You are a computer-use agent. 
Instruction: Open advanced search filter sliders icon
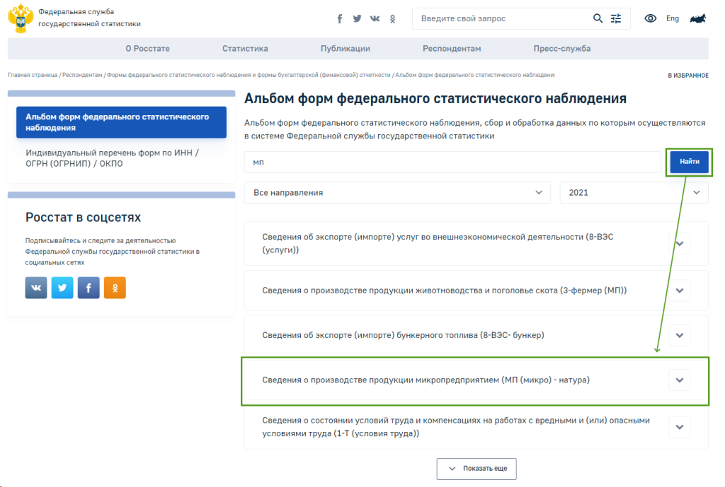point(616,19)
